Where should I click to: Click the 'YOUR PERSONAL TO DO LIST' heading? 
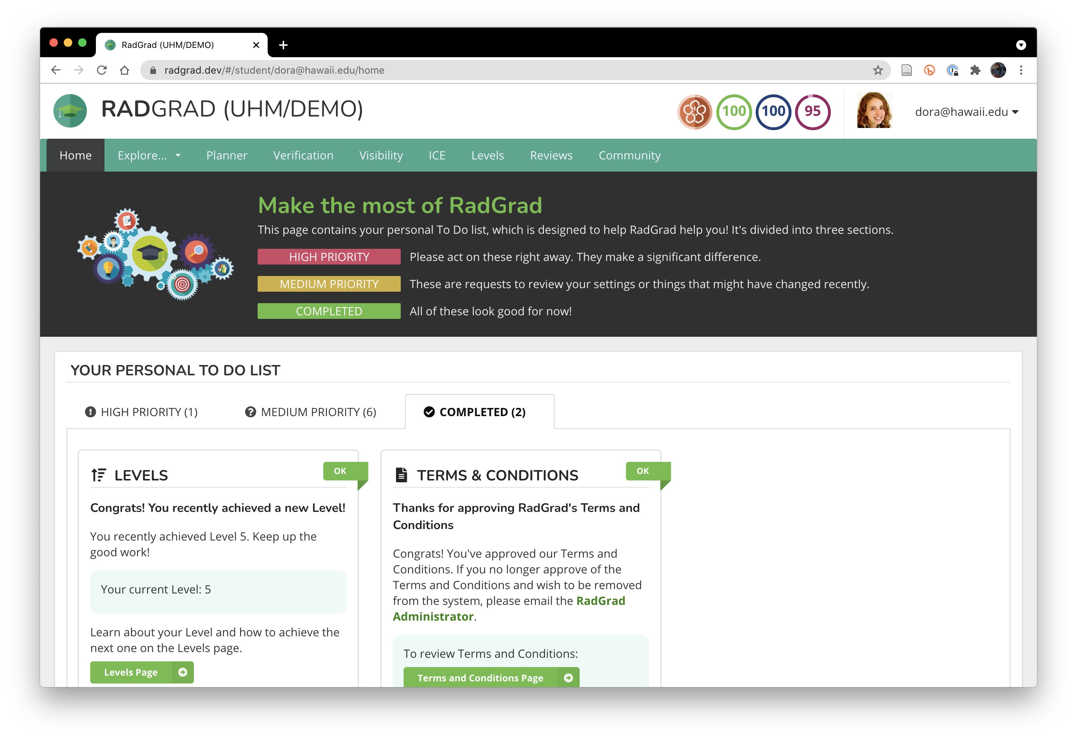(x=175, y=370)
